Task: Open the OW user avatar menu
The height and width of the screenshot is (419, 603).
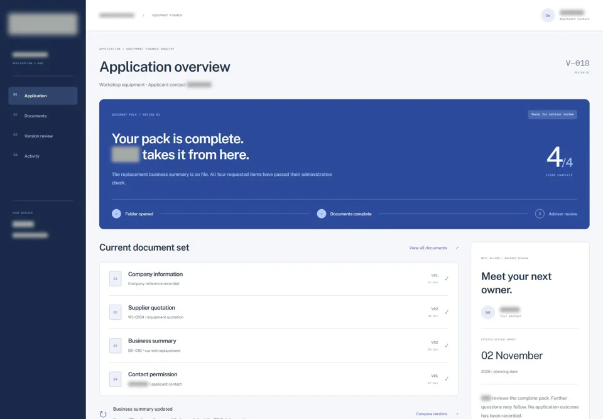Action: pos(548,15)
